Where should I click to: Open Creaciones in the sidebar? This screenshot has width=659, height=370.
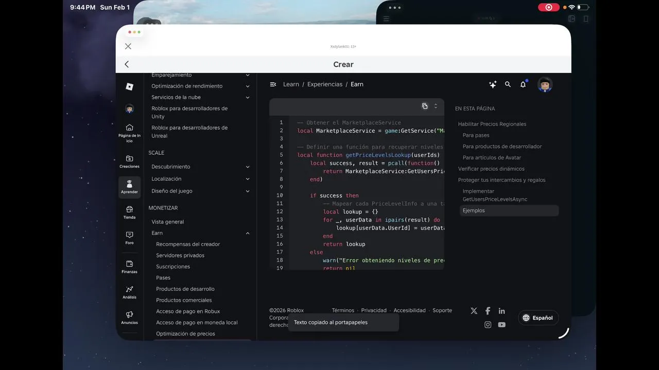click(129, 162)
